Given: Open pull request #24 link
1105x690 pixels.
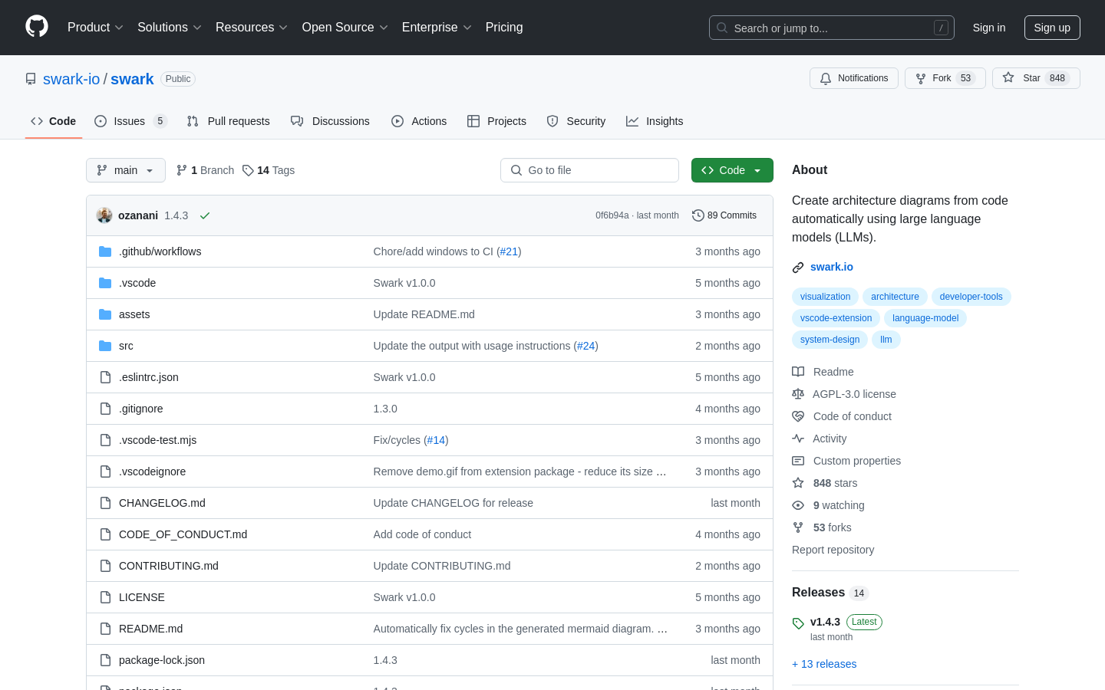Looking at the screenshot, I should point(585,346).
